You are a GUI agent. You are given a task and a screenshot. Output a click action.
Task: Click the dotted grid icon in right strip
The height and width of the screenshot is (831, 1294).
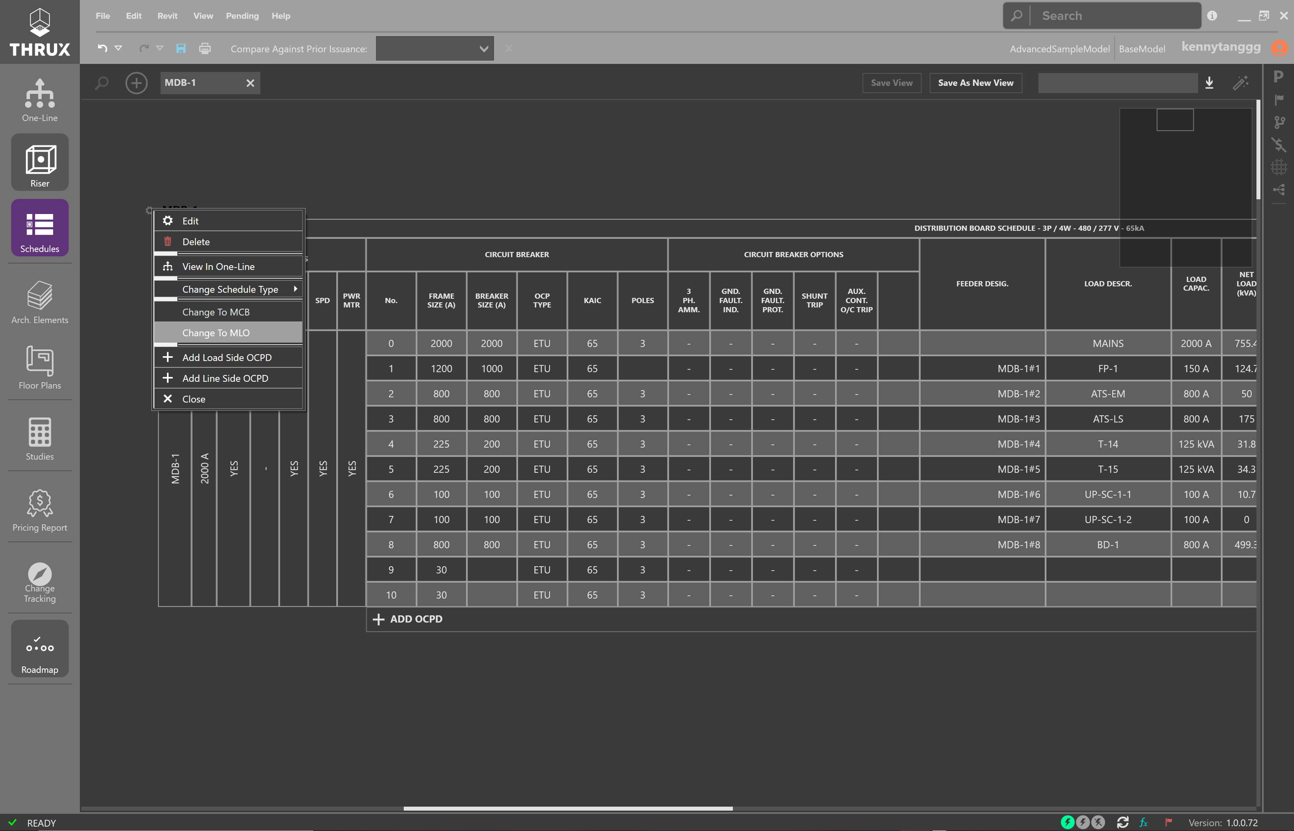[x=1278, y=167]
